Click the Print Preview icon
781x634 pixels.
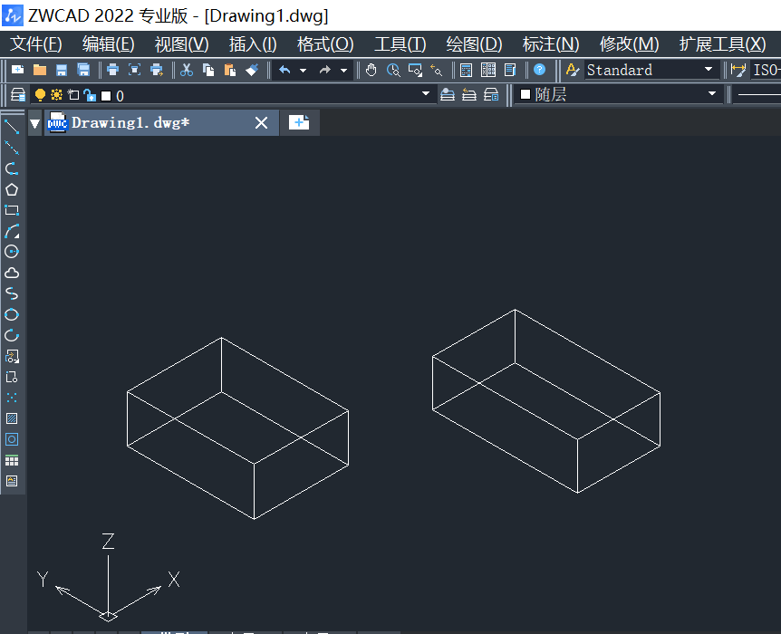[x=134, y=70]
